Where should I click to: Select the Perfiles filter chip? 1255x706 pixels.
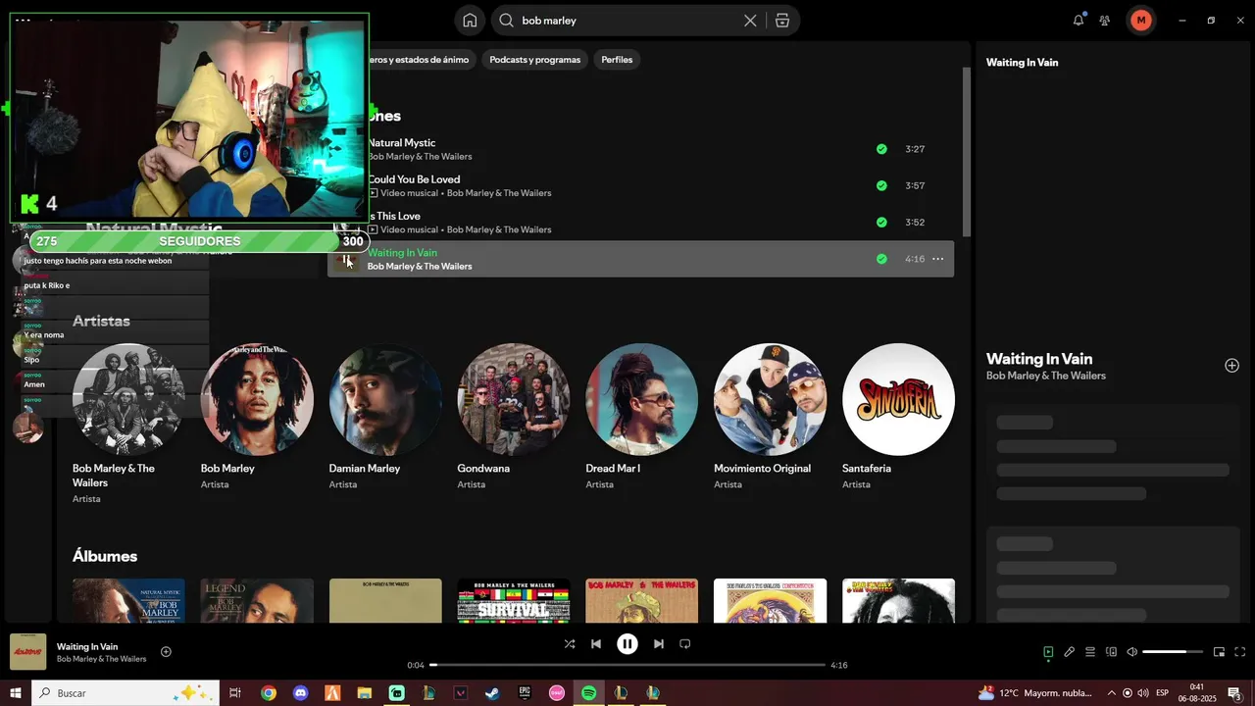617,60
